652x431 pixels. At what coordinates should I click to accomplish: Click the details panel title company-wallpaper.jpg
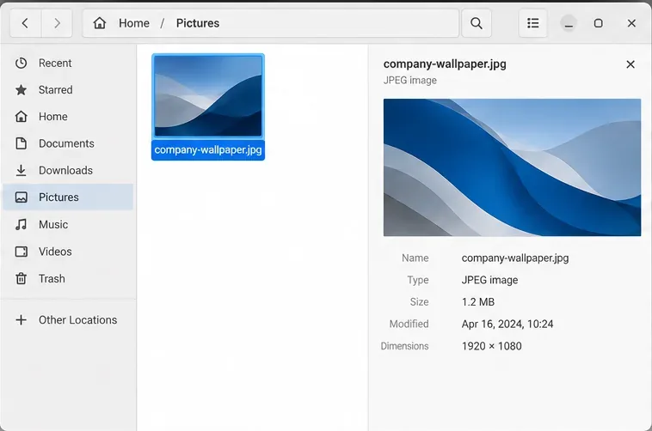[x=445, y=64]
